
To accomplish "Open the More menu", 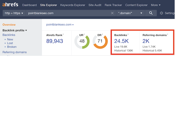I will (x=156, y=5).
